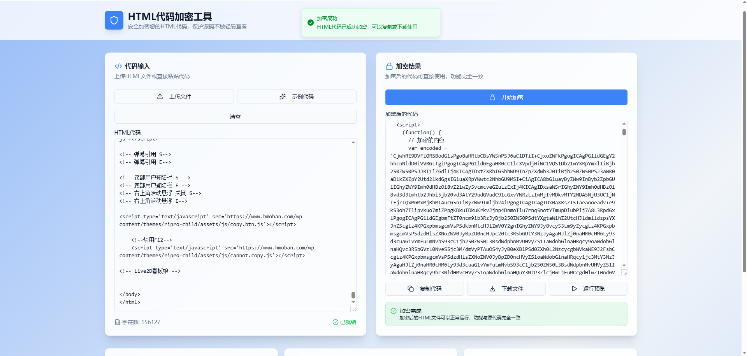The image size is (747, 356).
Task: Click the up arrow of encrypted output scrollbar
Action: pos(624,123)
